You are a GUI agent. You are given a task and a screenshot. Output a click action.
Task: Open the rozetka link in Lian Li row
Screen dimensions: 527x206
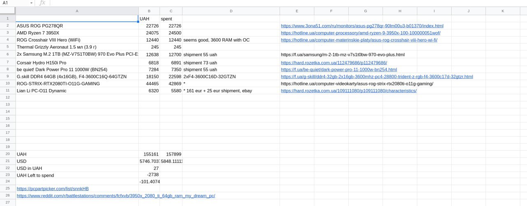click(349, 91)
